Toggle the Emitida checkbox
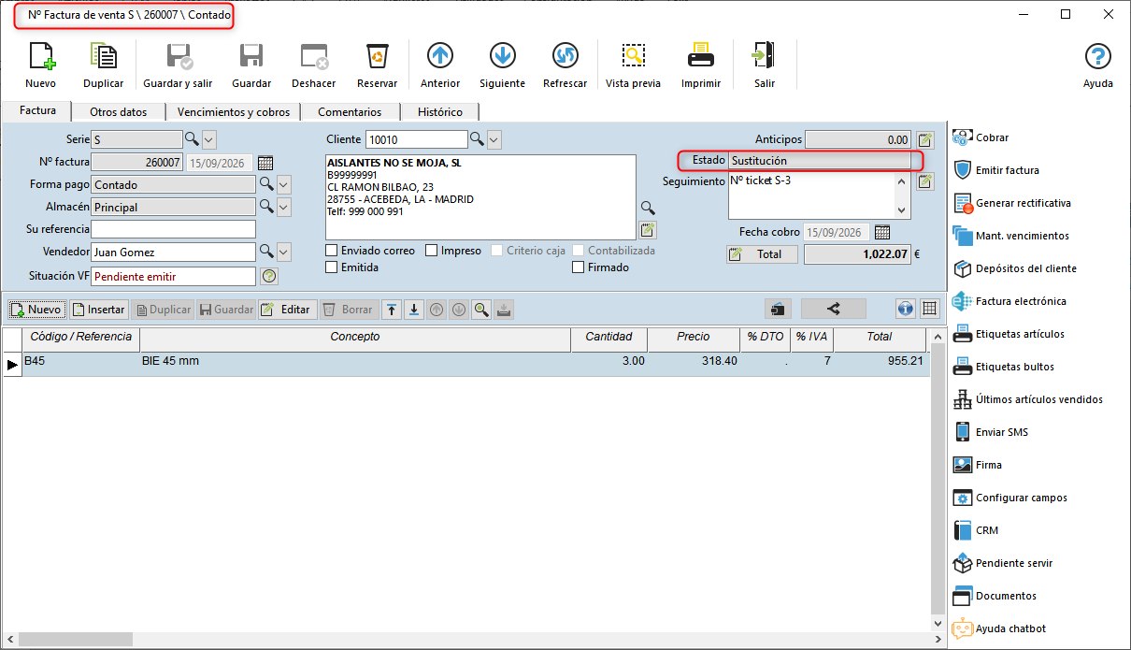 (332, 267)
